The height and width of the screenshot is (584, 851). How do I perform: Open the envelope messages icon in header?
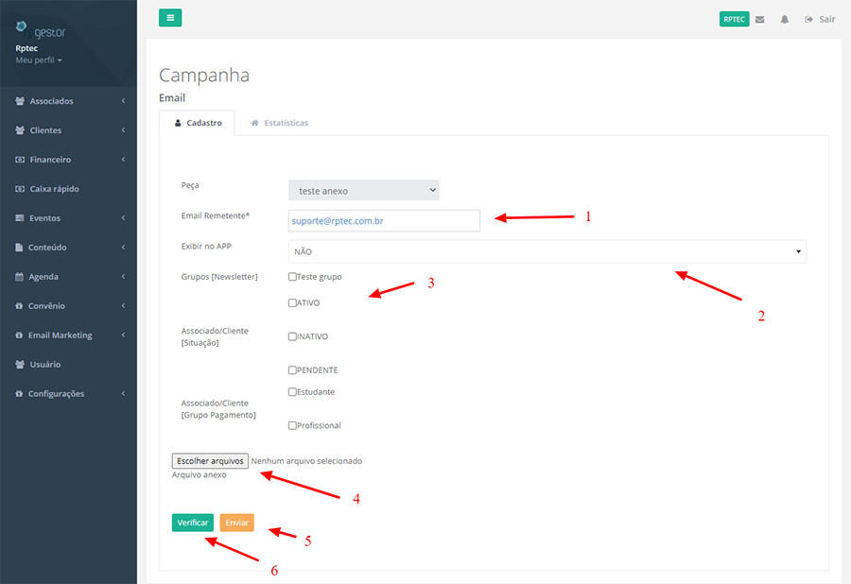click(759, 19)
